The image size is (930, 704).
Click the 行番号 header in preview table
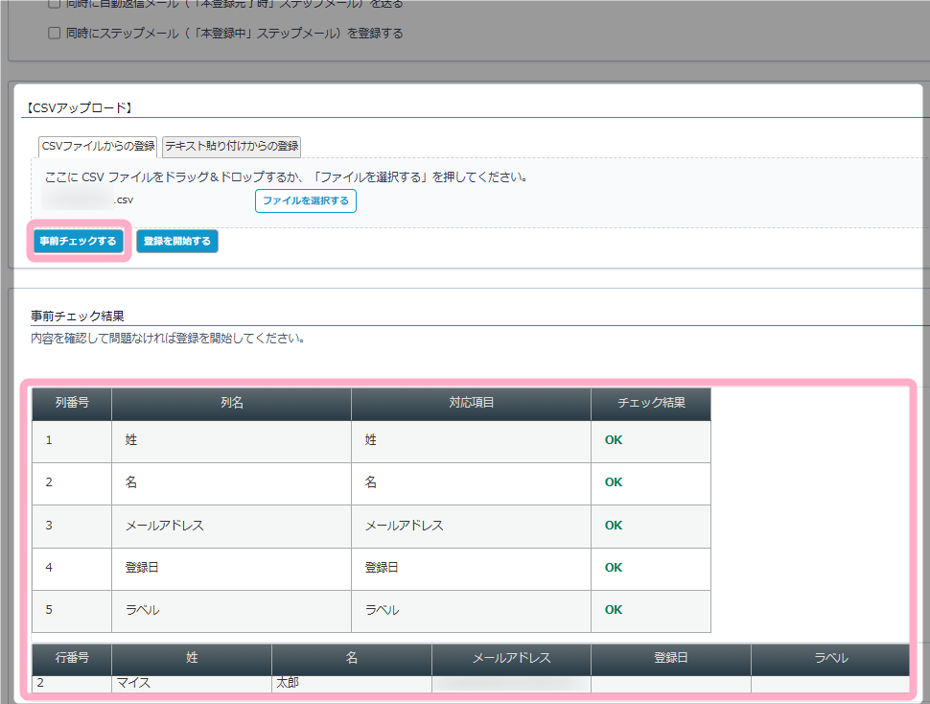point(72,659)
